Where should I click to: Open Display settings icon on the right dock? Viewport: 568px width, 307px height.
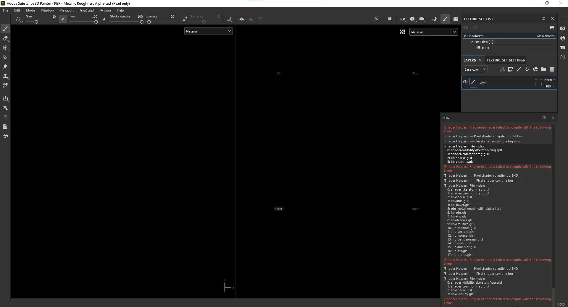(x=563, y=29)
